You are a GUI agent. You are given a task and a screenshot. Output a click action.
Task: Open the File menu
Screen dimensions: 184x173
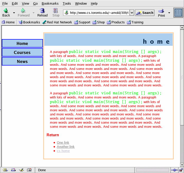coord(5,4)
